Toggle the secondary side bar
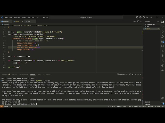This screenshot has height=123, width=165. [144, 17]
